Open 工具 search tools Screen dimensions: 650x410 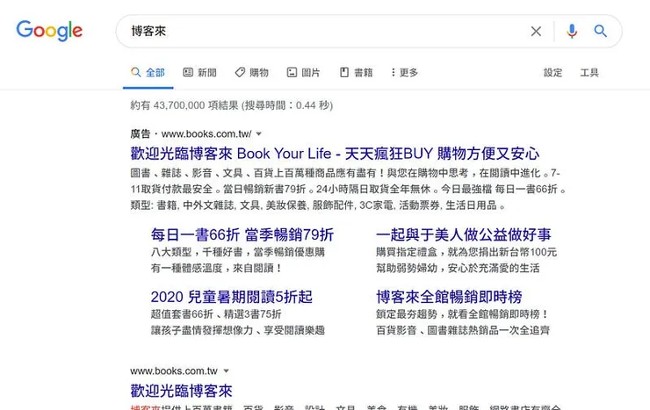click(x=589, y=73)
